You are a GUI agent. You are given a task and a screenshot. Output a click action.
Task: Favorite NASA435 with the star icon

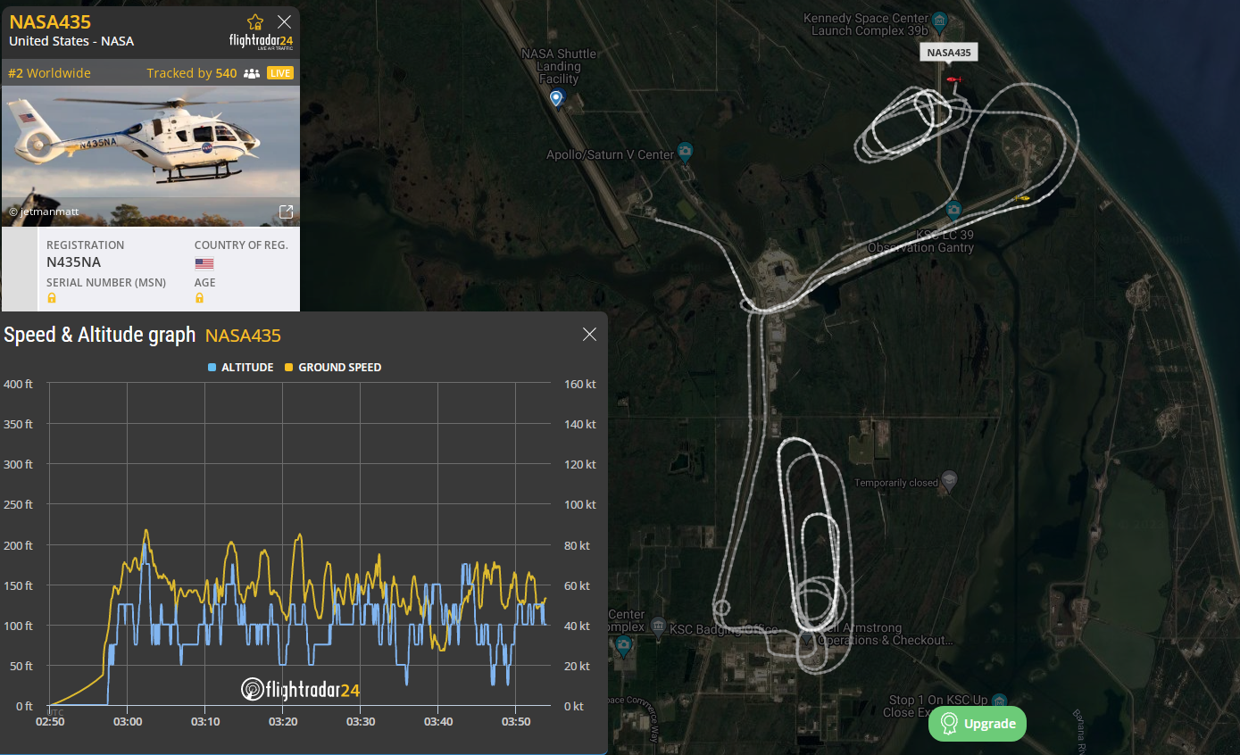point(255,22)
